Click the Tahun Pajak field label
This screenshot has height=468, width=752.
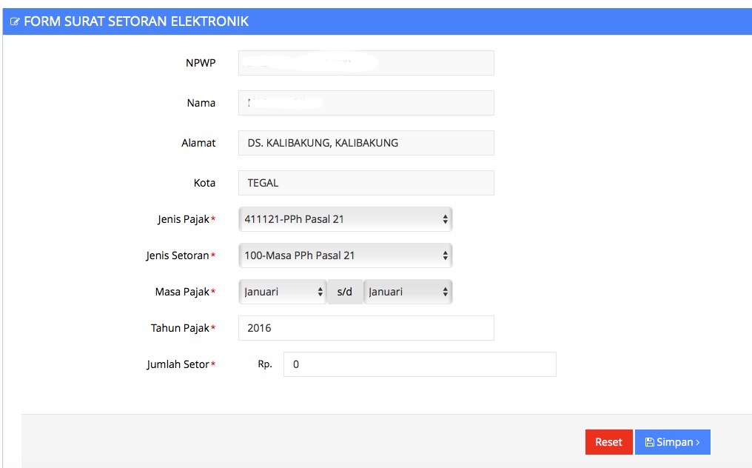tap(180, 328)
